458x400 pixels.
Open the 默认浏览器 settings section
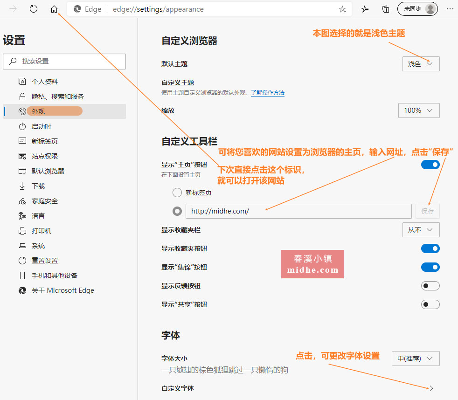(64, 171)
